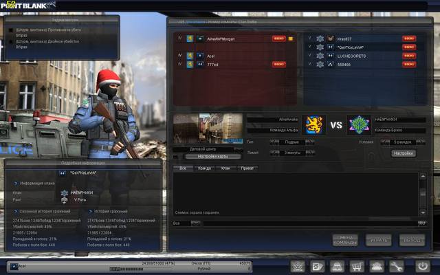Image resolution: width=440 pixels, height=275 pixels.
Task: Click the rank icon next to AliveAW*Morgan
Action: click(200, 38)
